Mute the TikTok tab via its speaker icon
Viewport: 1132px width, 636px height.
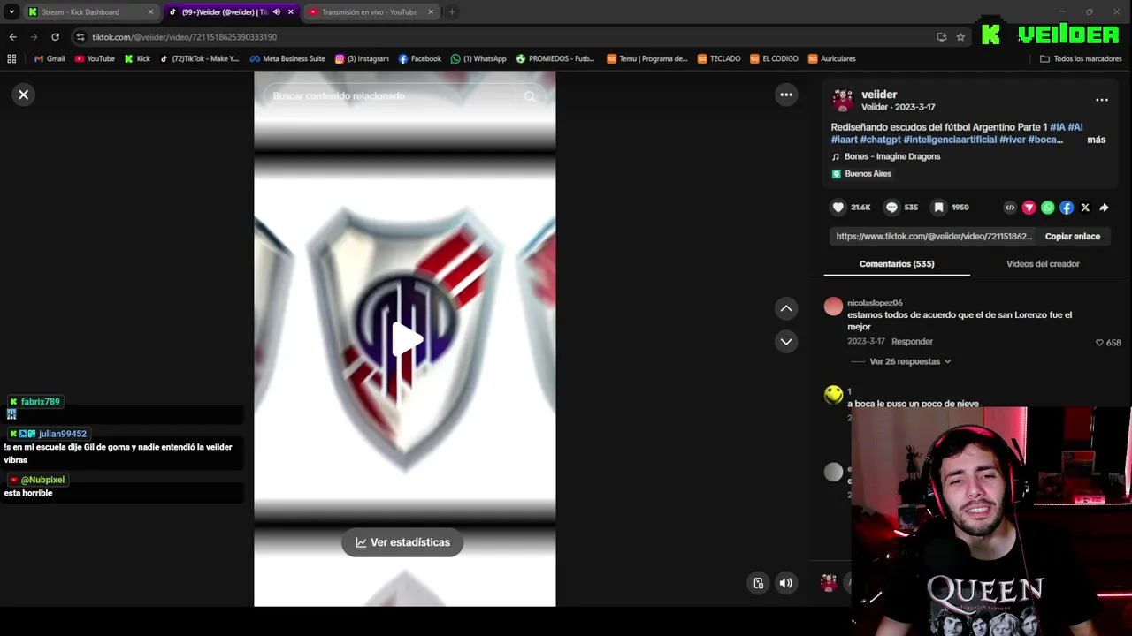click(x=277, y=12)
